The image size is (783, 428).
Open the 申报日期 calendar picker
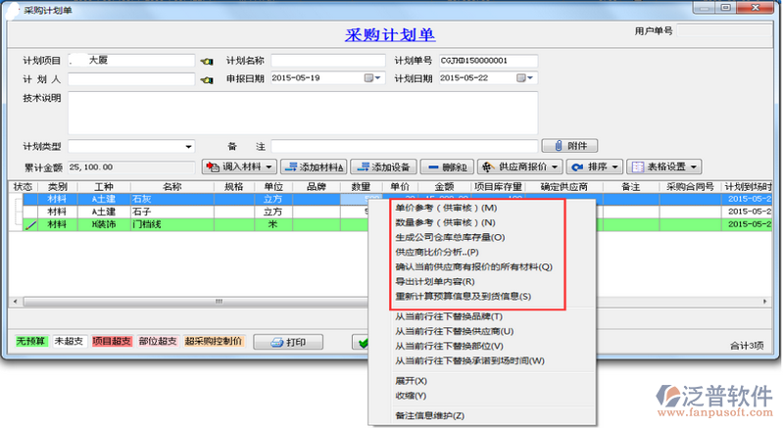pyautogui.click(x=372, y=77)
